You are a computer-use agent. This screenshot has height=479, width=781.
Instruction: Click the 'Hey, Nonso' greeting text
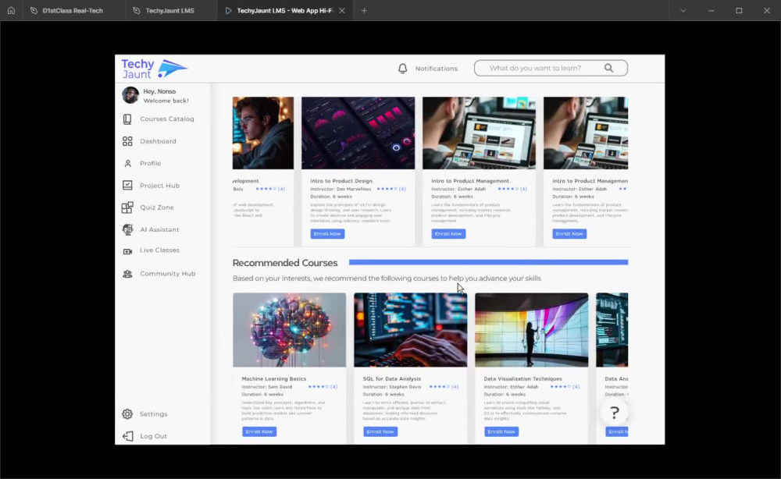[159, 91]
